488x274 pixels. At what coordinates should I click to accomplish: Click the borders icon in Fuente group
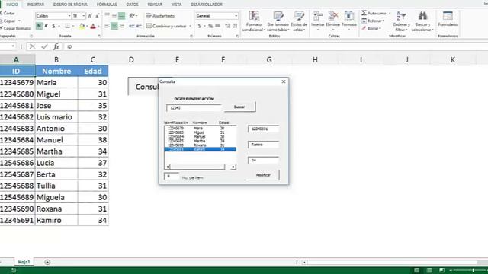pos(67,26)
